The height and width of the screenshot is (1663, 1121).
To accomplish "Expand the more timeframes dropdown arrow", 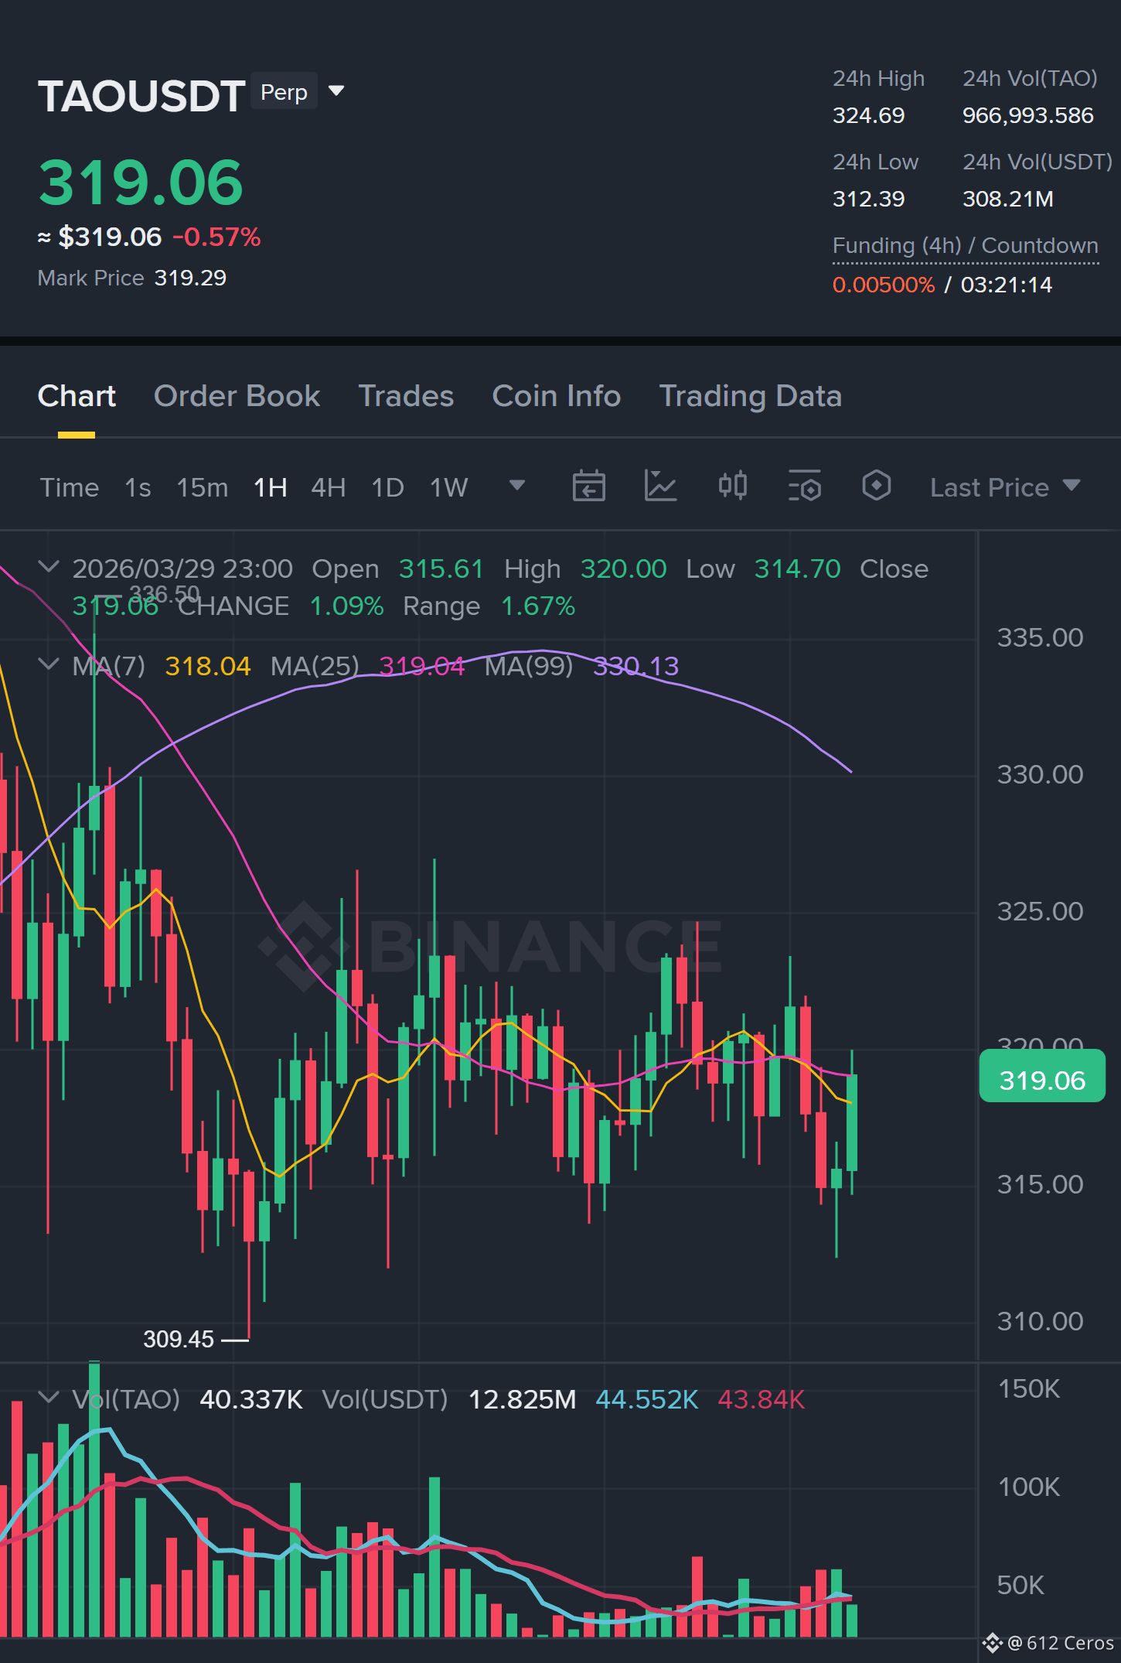I will click(517, 486).
